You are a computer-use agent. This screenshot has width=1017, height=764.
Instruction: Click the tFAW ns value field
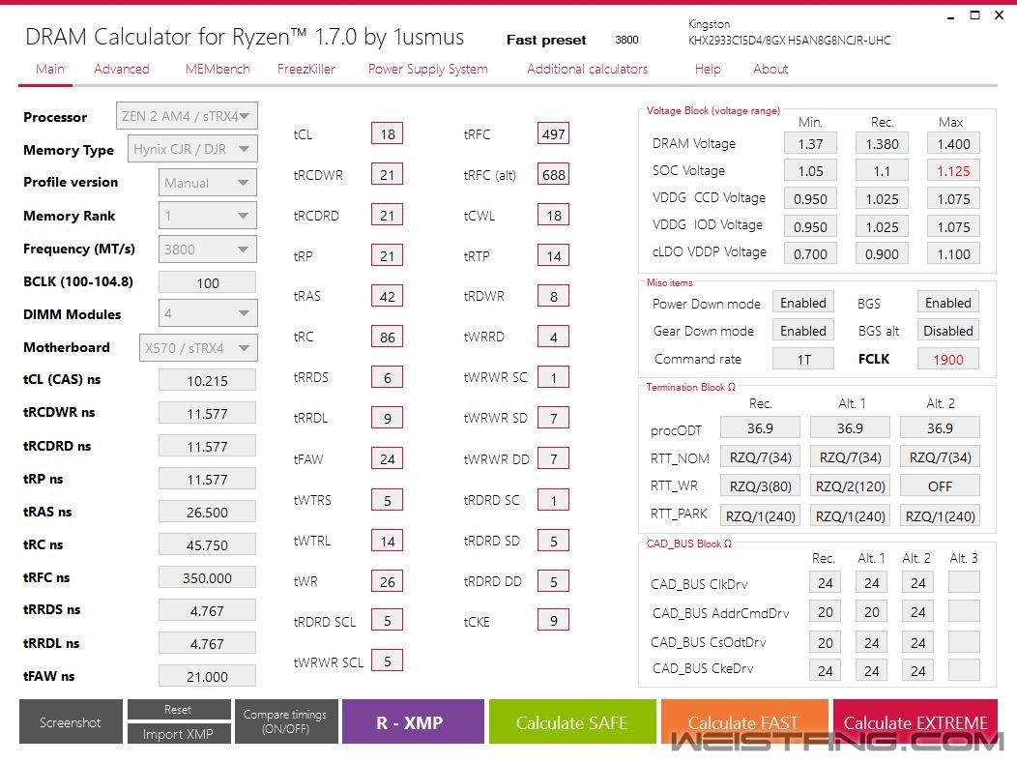208,676
